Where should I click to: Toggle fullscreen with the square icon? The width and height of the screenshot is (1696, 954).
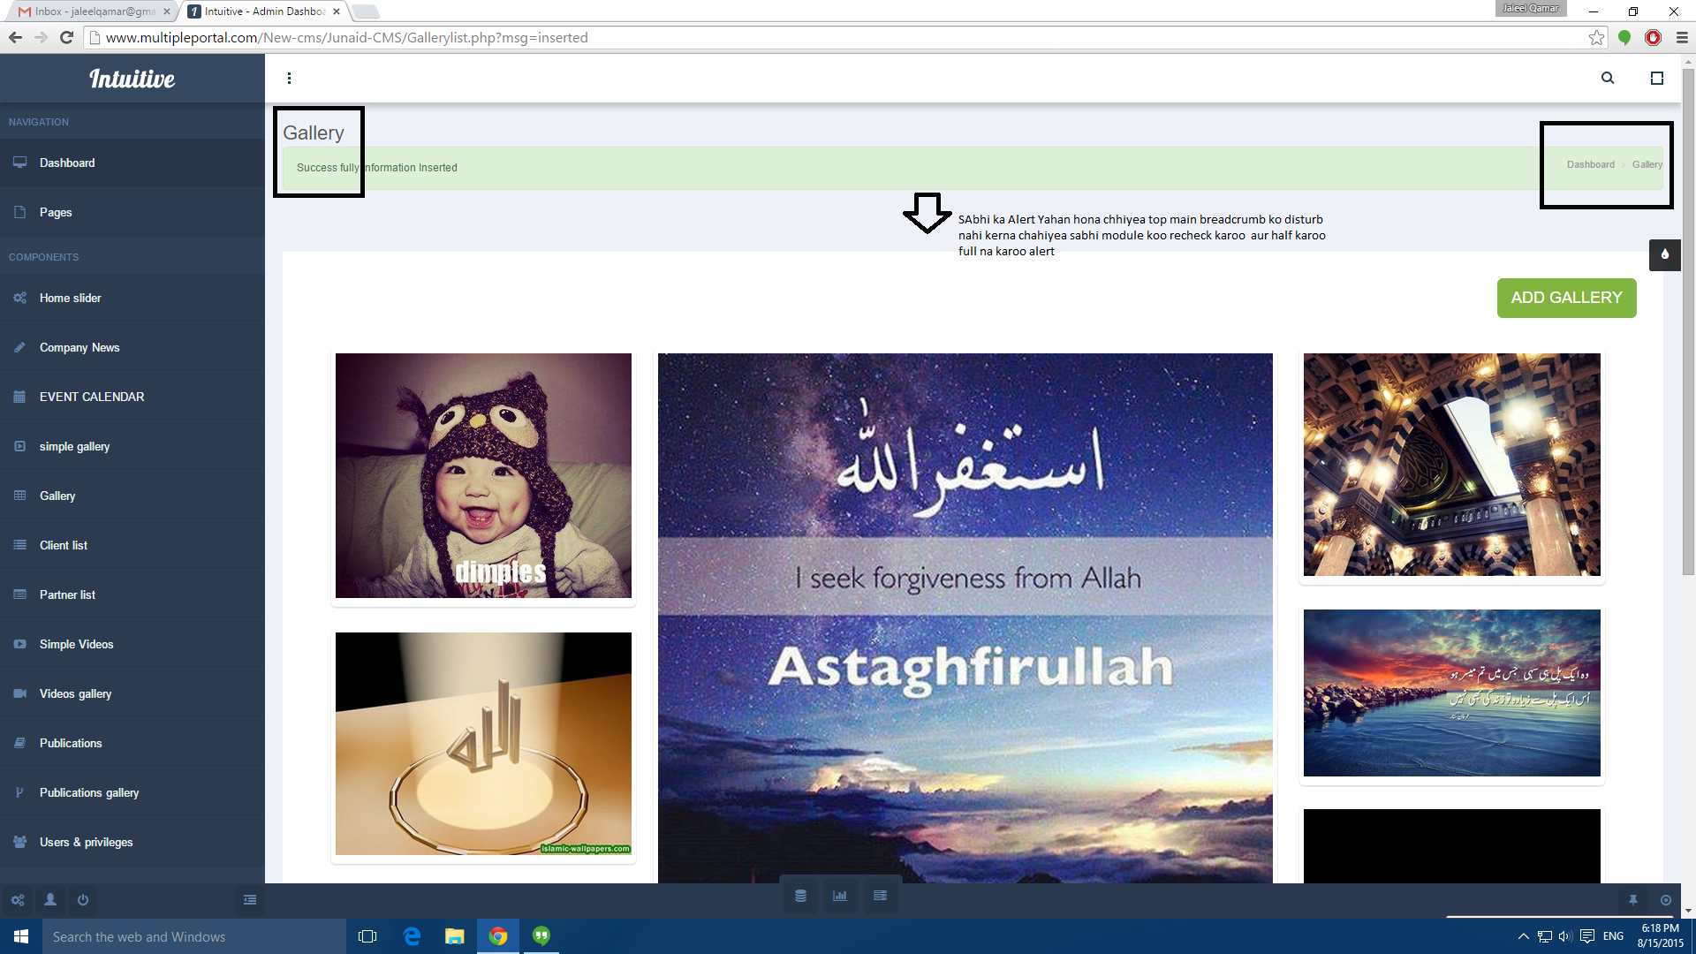[1657, 78]
